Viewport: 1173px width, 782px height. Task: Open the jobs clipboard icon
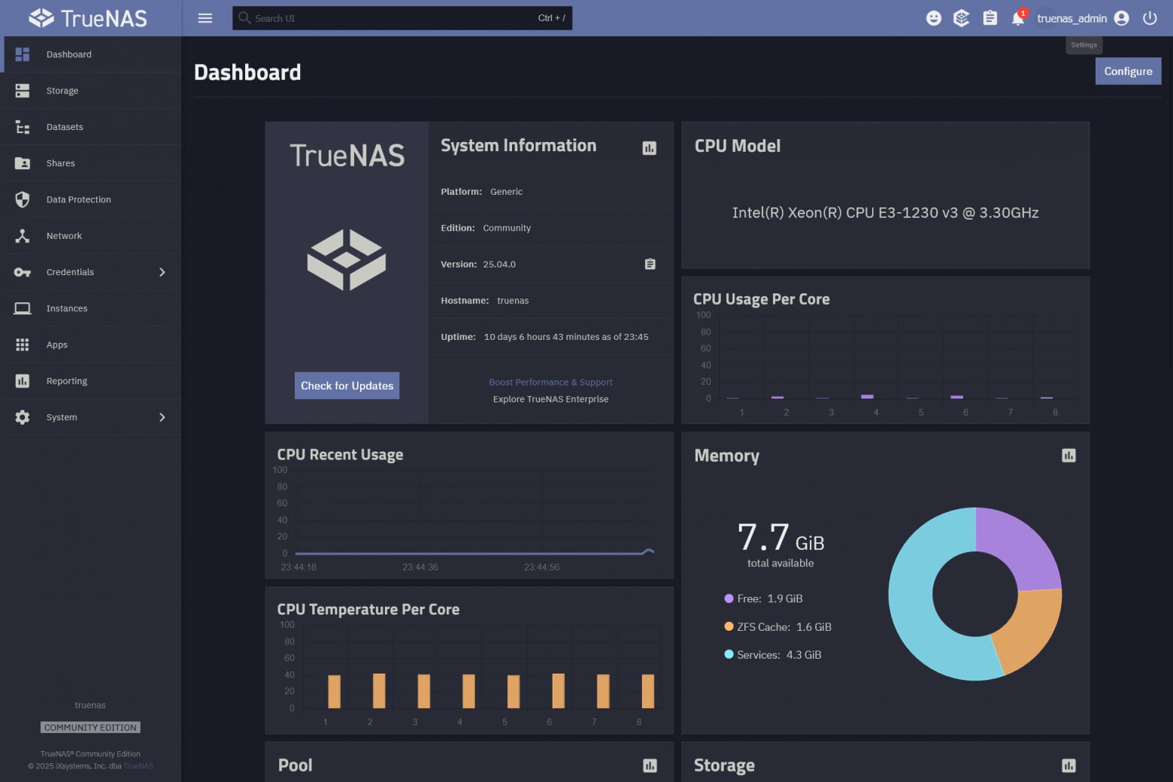point(990,17)
